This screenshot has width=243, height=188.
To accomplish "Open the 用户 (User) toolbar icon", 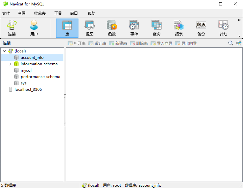I will tap(34, 28).
